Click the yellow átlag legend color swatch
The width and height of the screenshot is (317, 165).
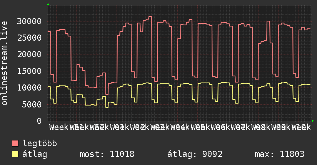pyautogui.click(x=15, y=154)
